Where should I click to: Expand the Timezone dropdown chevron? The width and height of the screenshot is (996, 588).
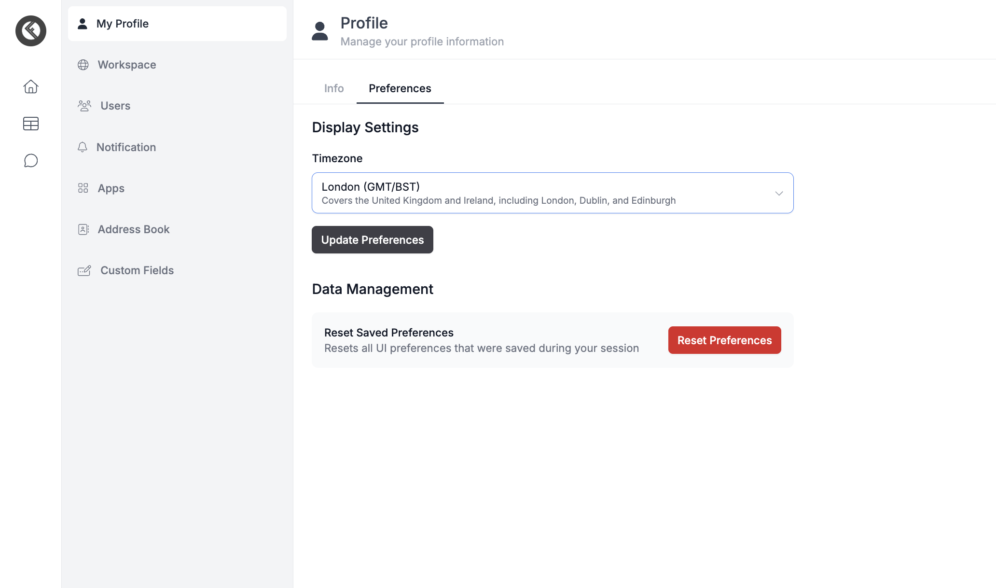pyautogui.click(x=779, y=193)
